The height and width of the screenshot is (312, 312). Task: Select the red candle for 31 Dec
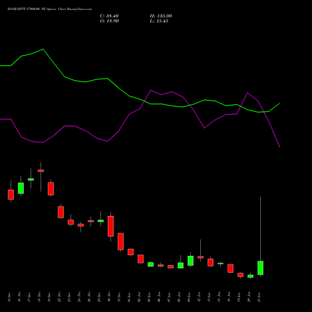pos(120,241)
